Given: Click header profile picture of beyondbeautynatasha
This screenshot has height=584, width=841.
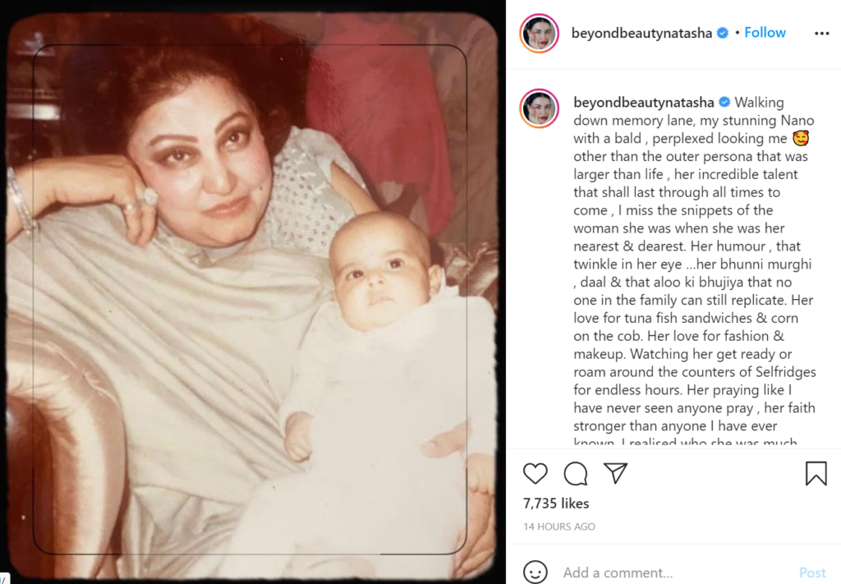Looking at the screenshot, I should [539, 33].
